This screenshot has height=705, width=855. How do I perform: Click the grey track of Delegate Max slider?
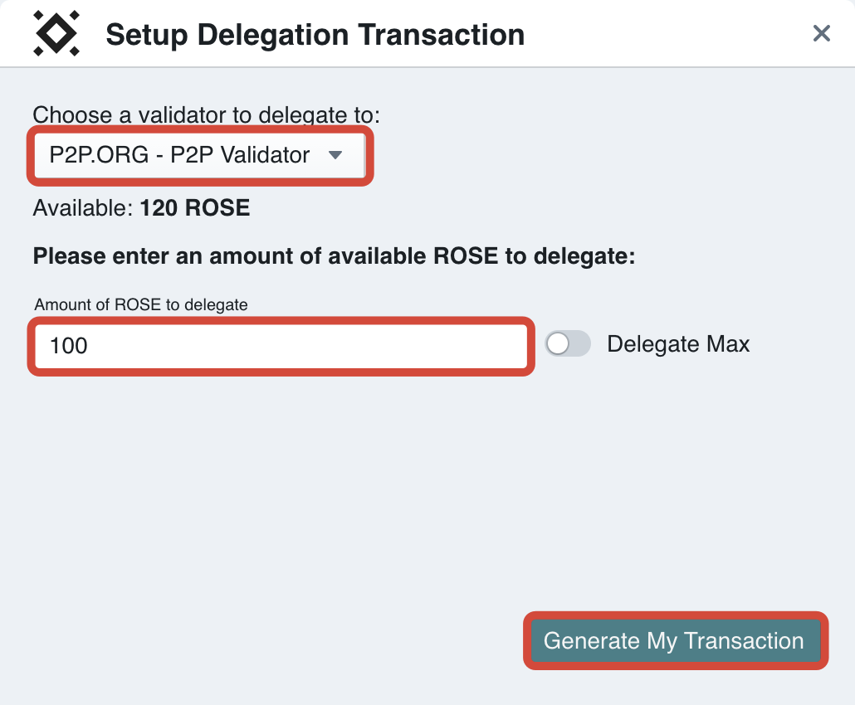click(579, 344)
